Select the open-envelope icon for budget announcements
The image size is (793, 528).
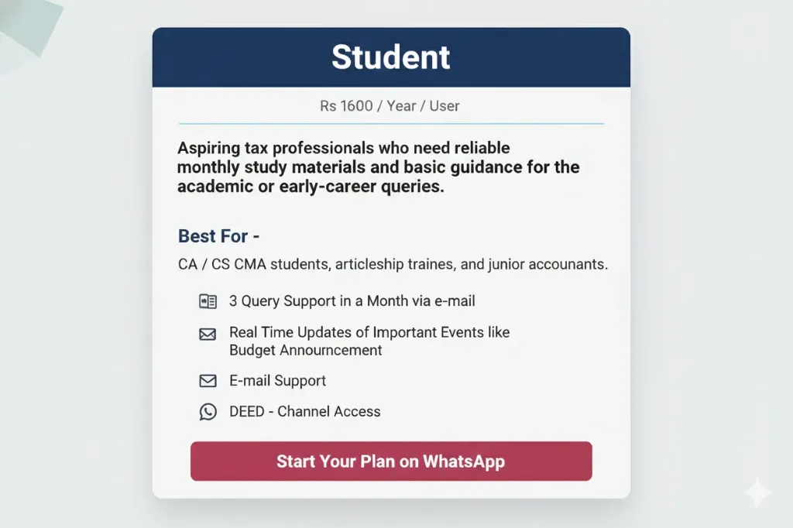(x=207, y=334)
